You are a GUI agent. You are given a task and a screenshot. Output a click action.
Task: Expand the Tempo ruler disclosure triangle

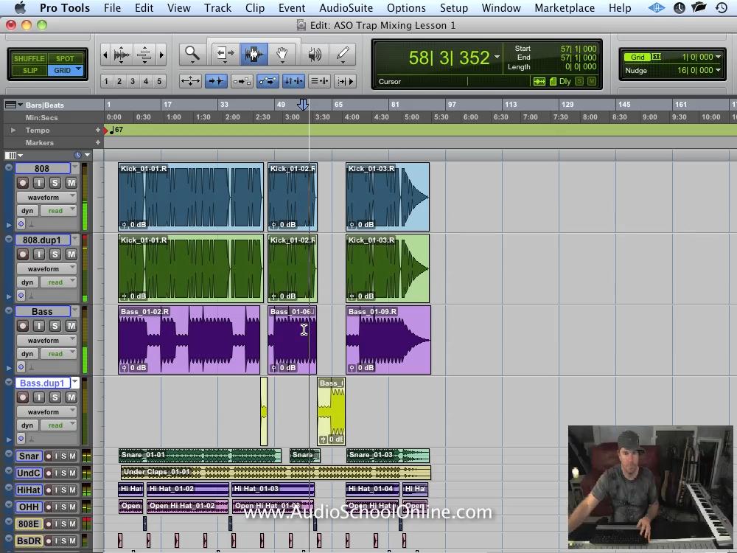point(13,131)
